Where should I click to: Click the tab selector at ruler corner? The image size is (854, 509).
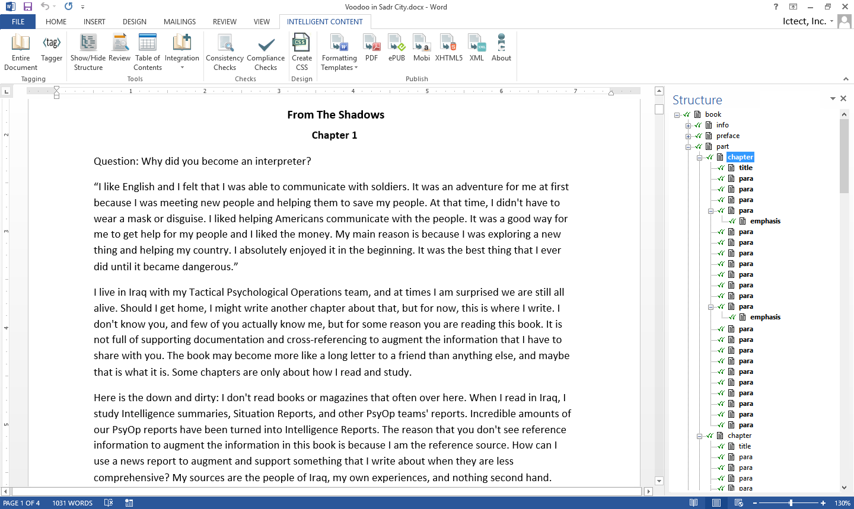coord(6,91)
